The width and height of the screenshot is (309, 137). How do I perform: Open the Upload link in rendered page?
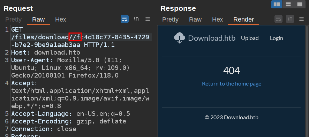point(250,38)
